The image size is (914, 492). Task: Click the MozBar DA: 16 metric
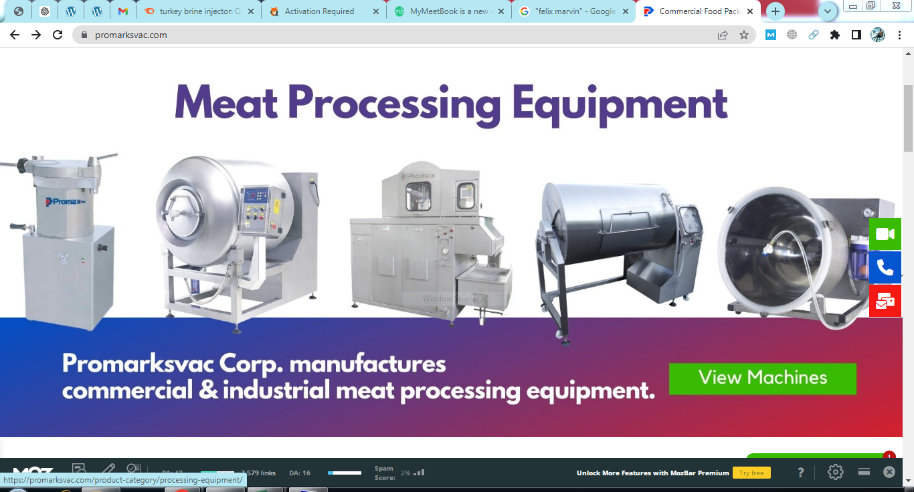300,473
